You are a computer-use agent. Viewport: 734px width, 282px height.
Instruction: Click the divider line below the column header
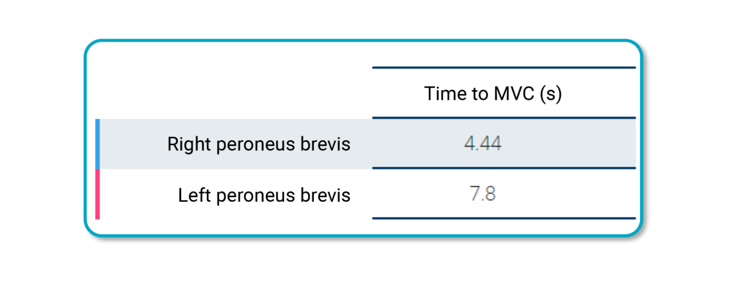[x=503, y=117]
